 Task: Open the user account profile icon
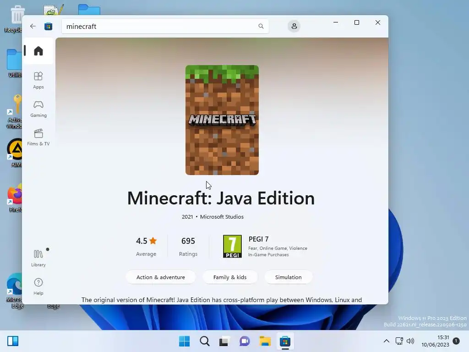tap(294, 26)
